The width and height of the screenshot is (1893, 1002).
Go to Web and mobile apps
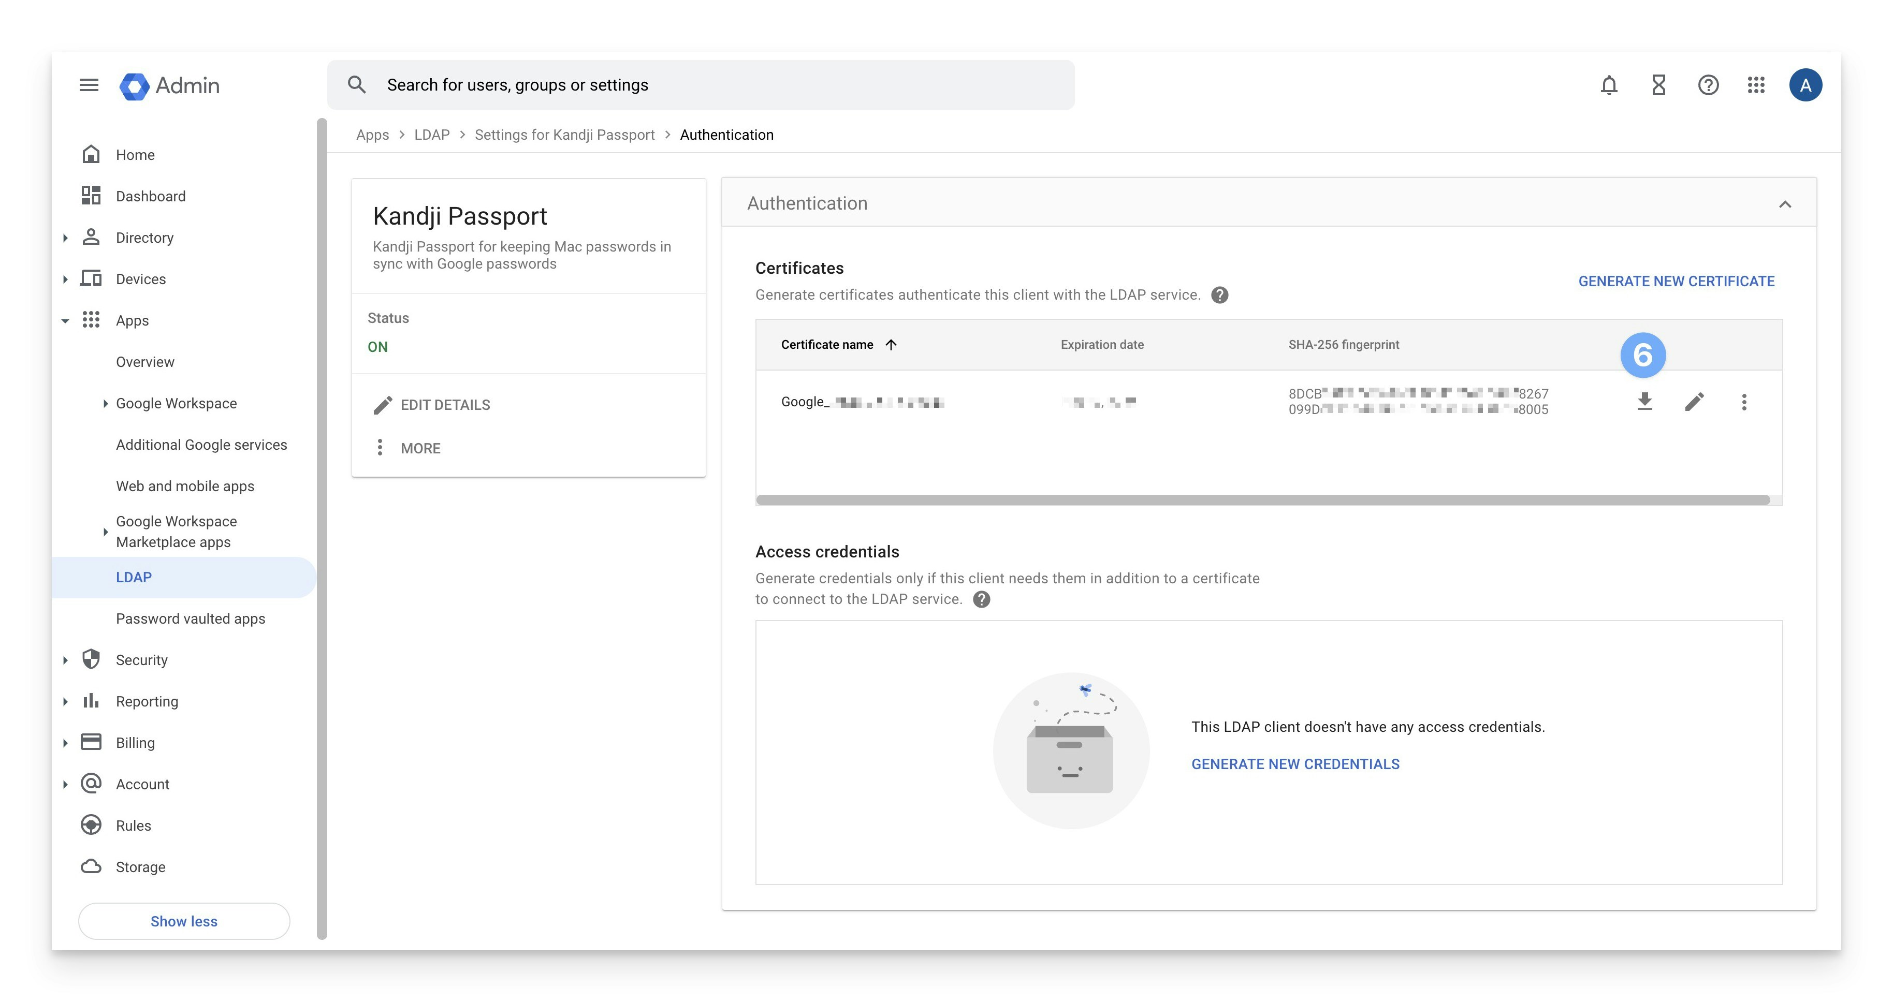pyautogui.click(x=185, y=485)
